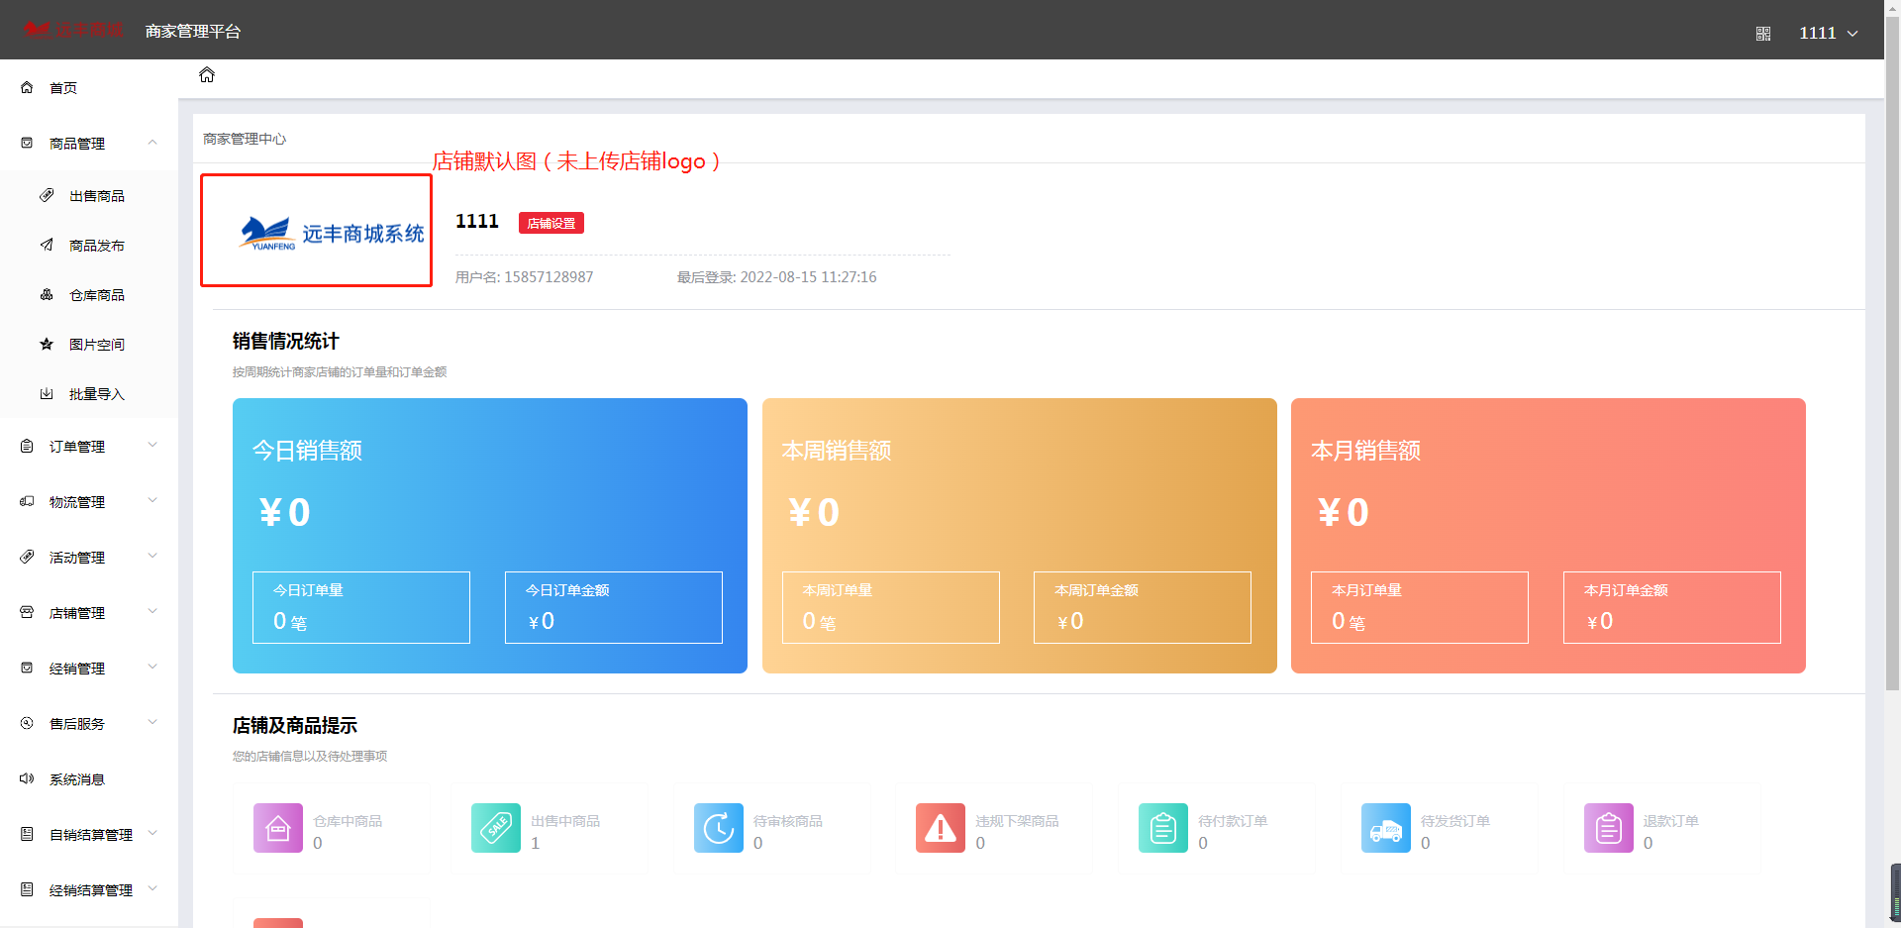The width and height of the screenshot is (1901, 928).
Task: Click the 待付款订单 link text
Action: pos(1233,821)
